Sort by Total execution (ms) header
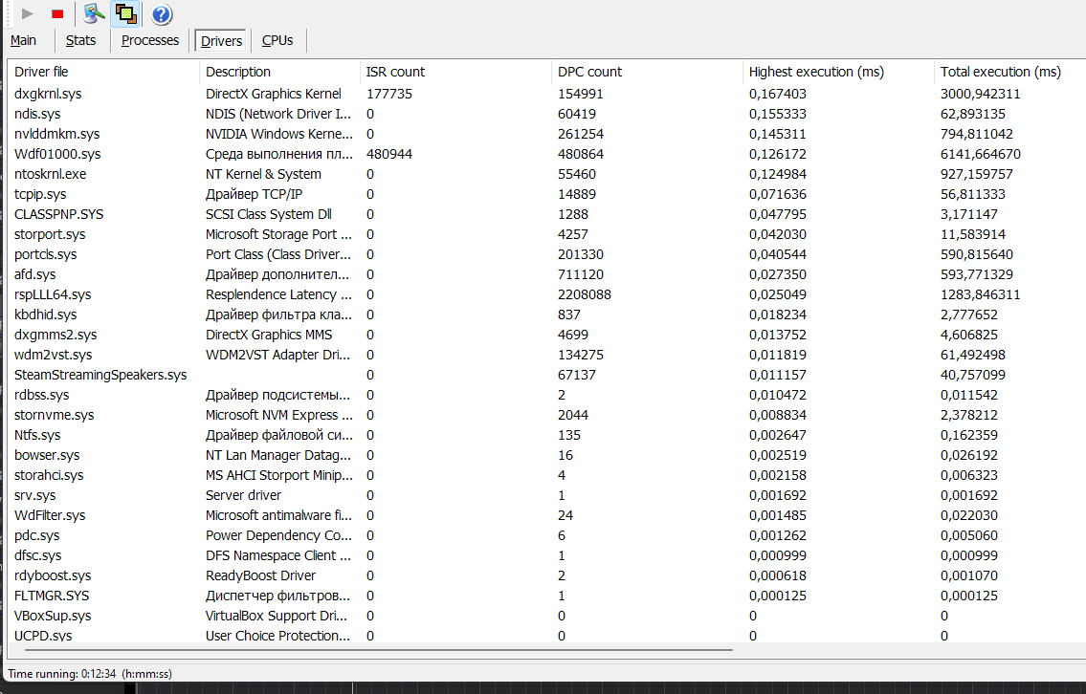Viewport: 1086px width, 694px height. 1009,72
